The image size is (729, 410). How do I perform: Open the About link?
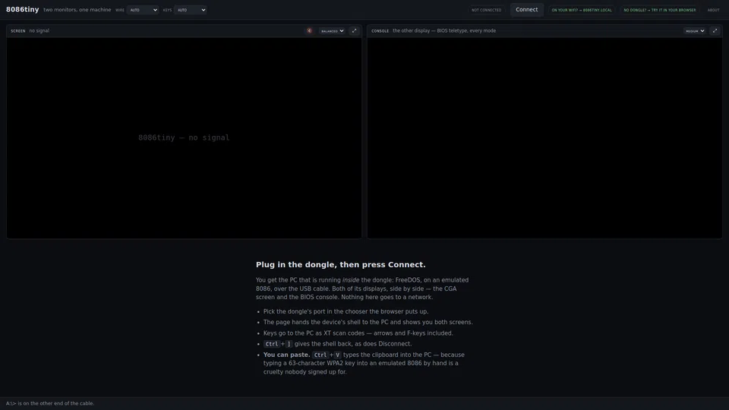713,10
